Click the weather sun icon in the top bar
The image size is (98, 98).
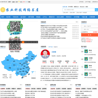point(19,2)
